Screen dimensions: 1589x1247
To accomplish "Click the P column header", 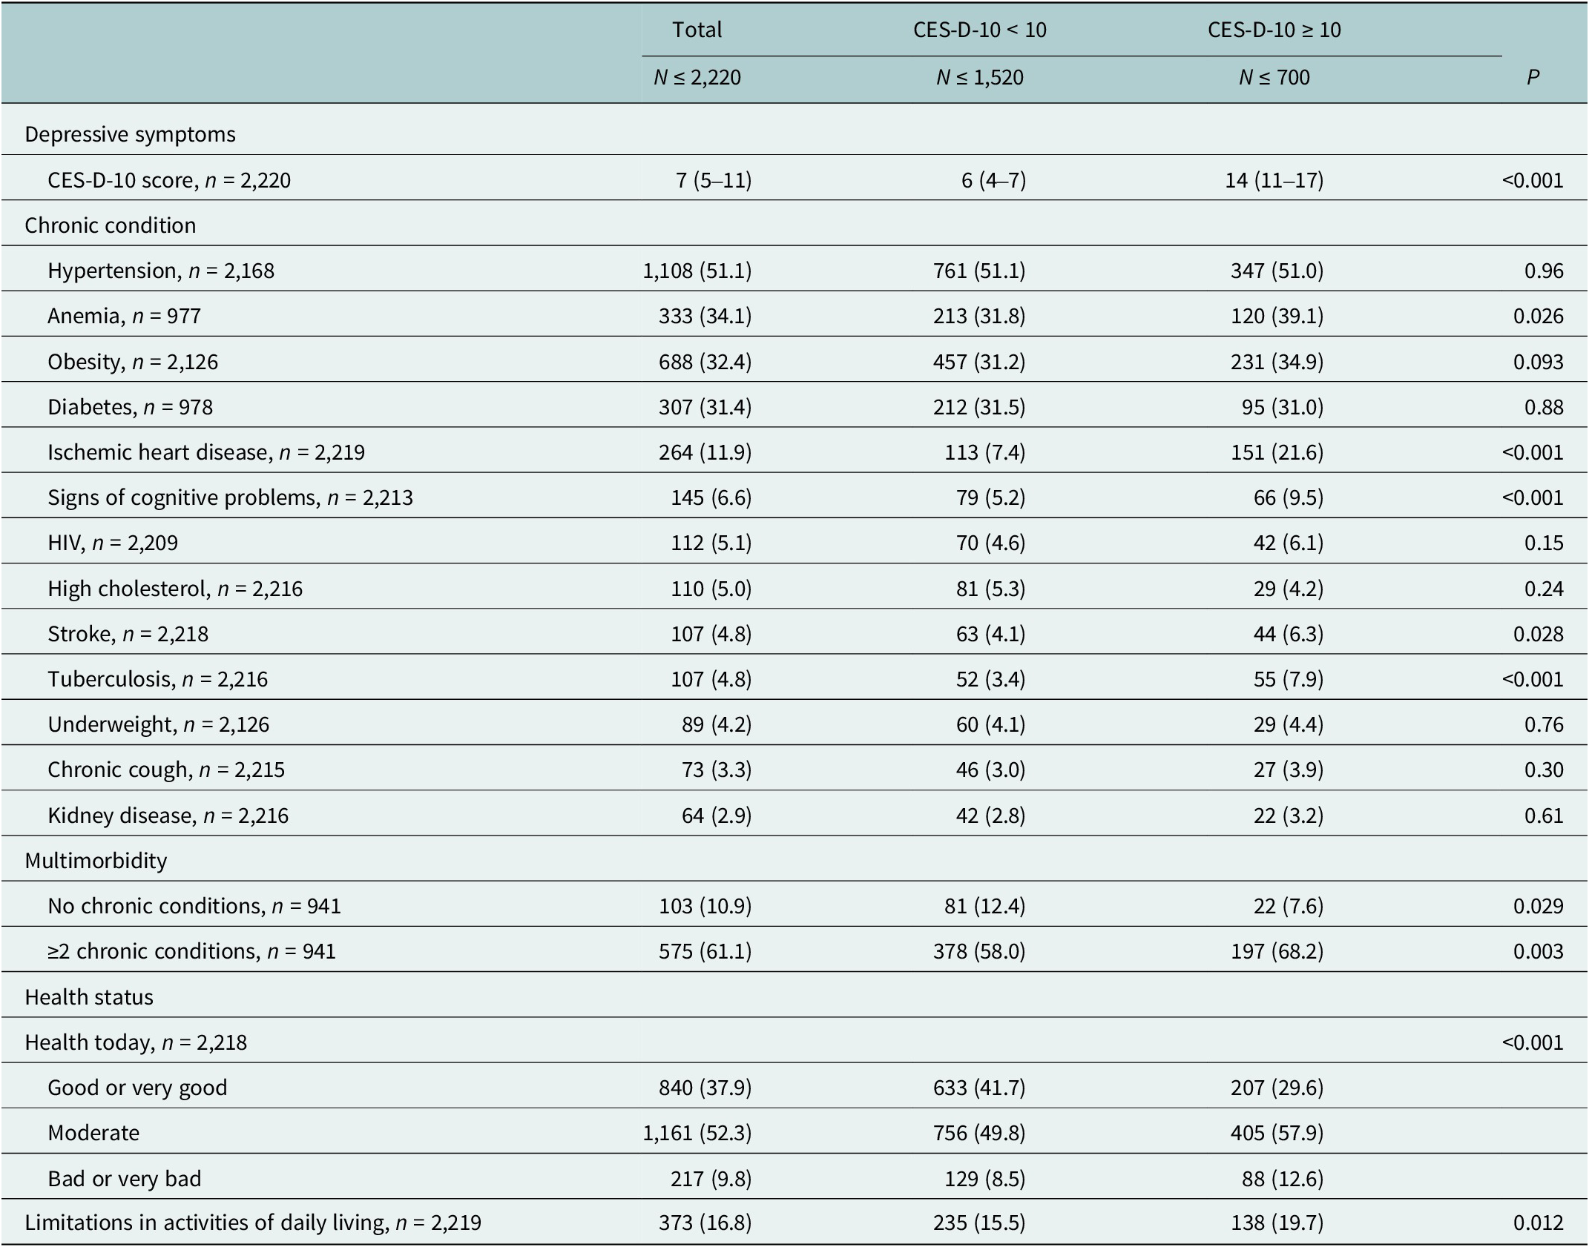I will pos(1533,77).
